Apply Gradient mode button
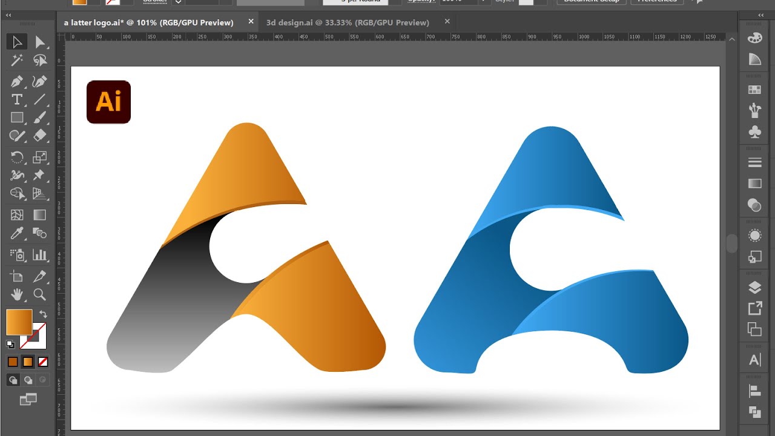 click(28, 362)
